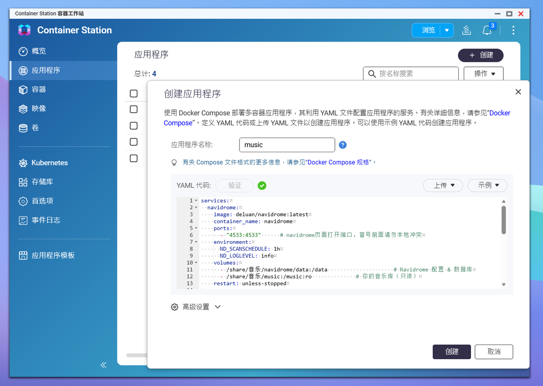The height and width of the screenshot is (386, 543).
Task: Collapse the navidrome: fold arrow on line 2
Action: pos(196,207)
